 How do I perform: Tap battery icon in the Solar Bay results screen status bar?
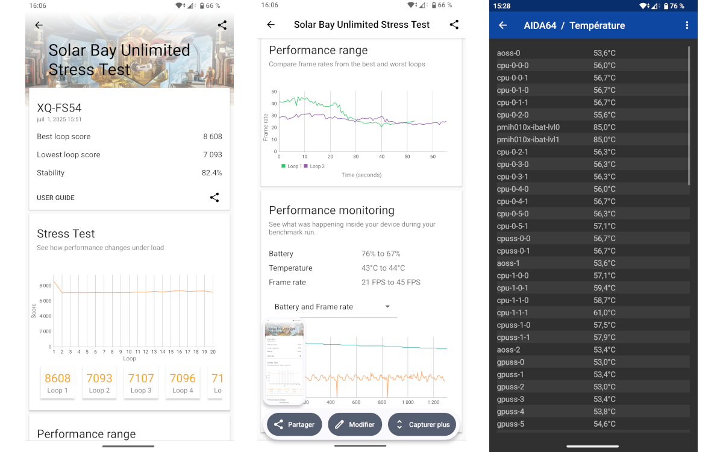[x=201, y=5]
